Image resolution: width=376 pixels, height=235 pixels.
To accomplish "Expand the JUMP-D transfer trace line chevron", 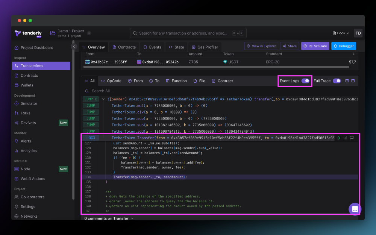I will point(104,99).
